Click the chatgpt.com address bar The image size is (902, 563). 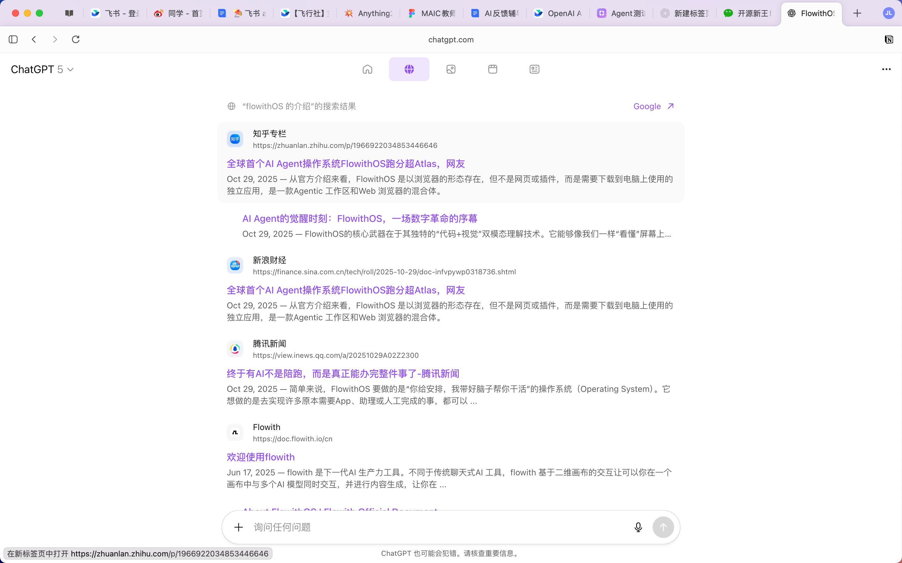(451, 39)
